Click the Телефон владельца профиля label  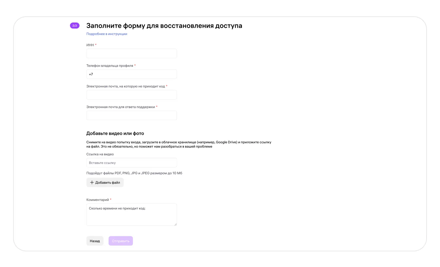click(x=110, y=66)
